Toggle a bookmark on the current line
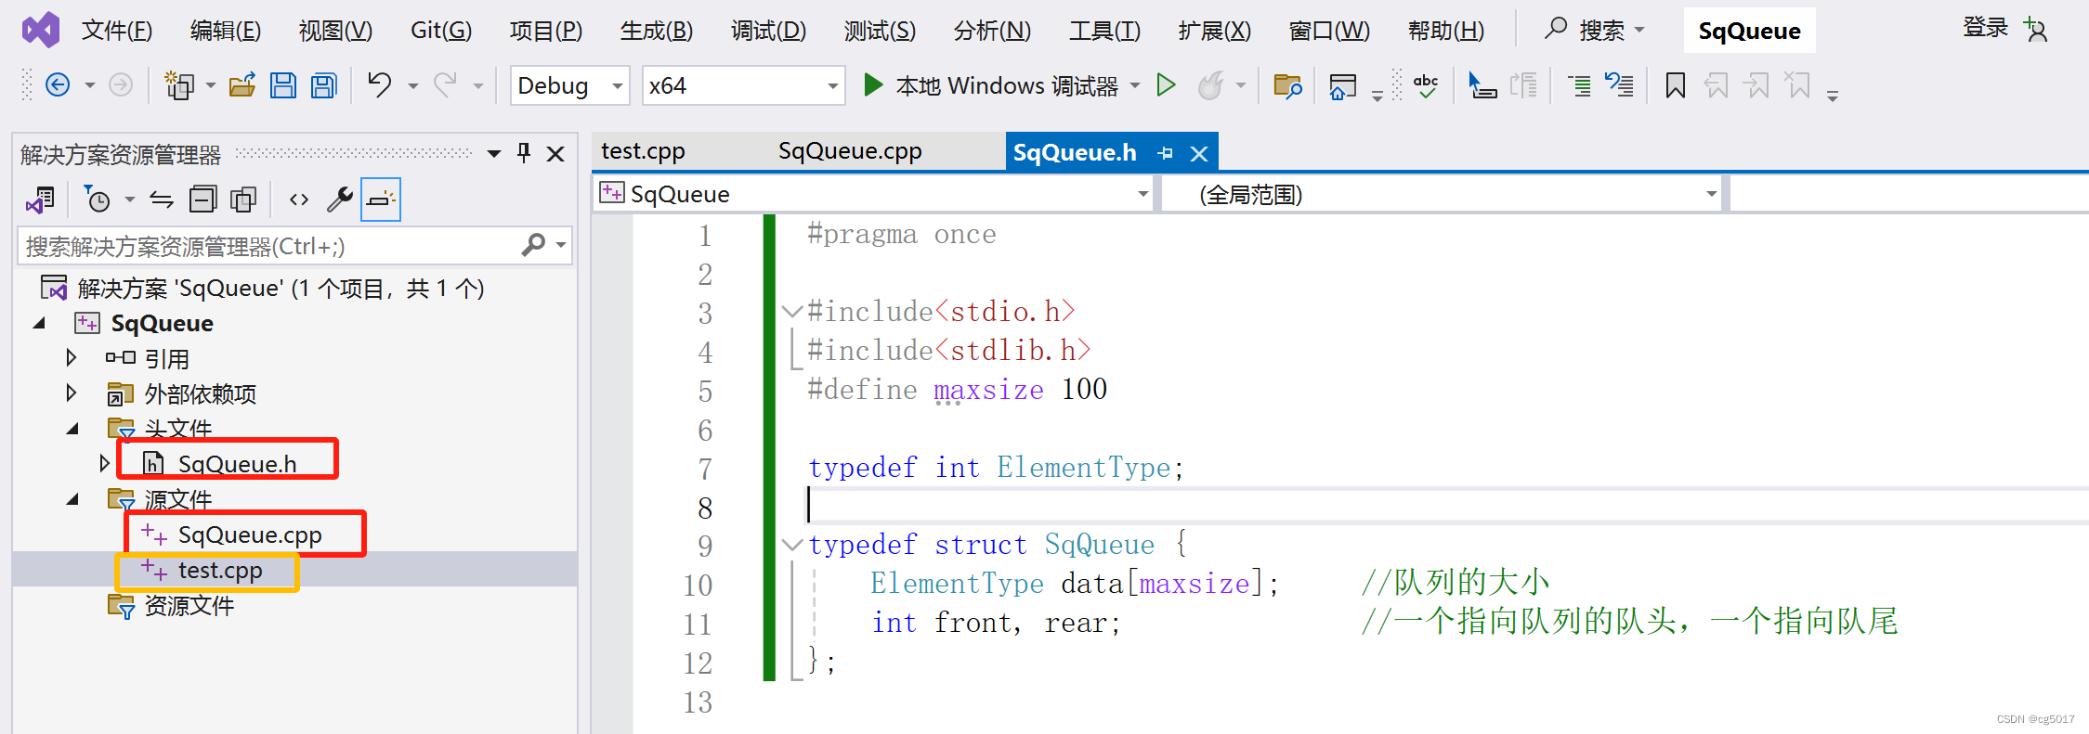The width and height of the screenshot is (2089, 734). tap(1676, 85)
